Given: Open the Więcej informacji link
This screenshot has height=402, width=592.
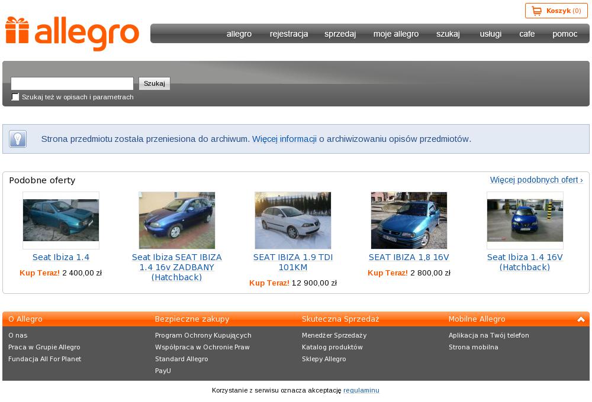Looking at the screenshot, I should click(284, 139).
